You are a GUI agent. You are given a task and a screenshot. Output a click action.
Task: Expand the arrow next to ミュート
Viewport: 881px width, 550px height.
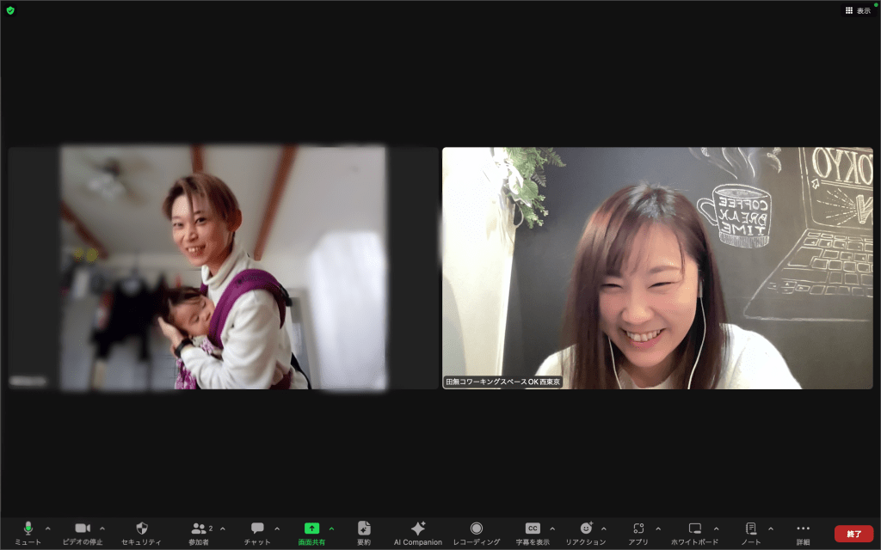[47, 529]
